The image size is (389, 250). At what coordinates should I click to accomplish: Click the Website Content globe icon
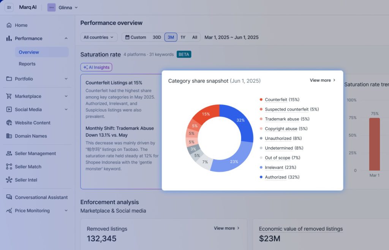point(9,123)
